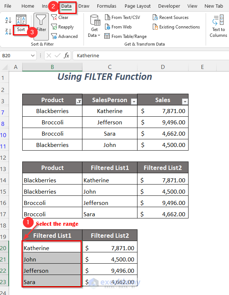Switch to the View tab
This screenshot has height=295, width=229.
(x=192, y=6)
